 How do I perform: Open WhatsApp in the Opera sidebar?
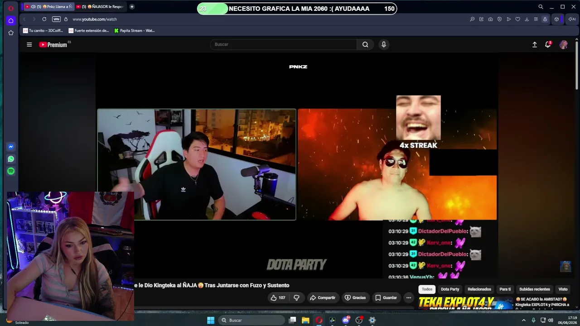[x=11, y=159]
